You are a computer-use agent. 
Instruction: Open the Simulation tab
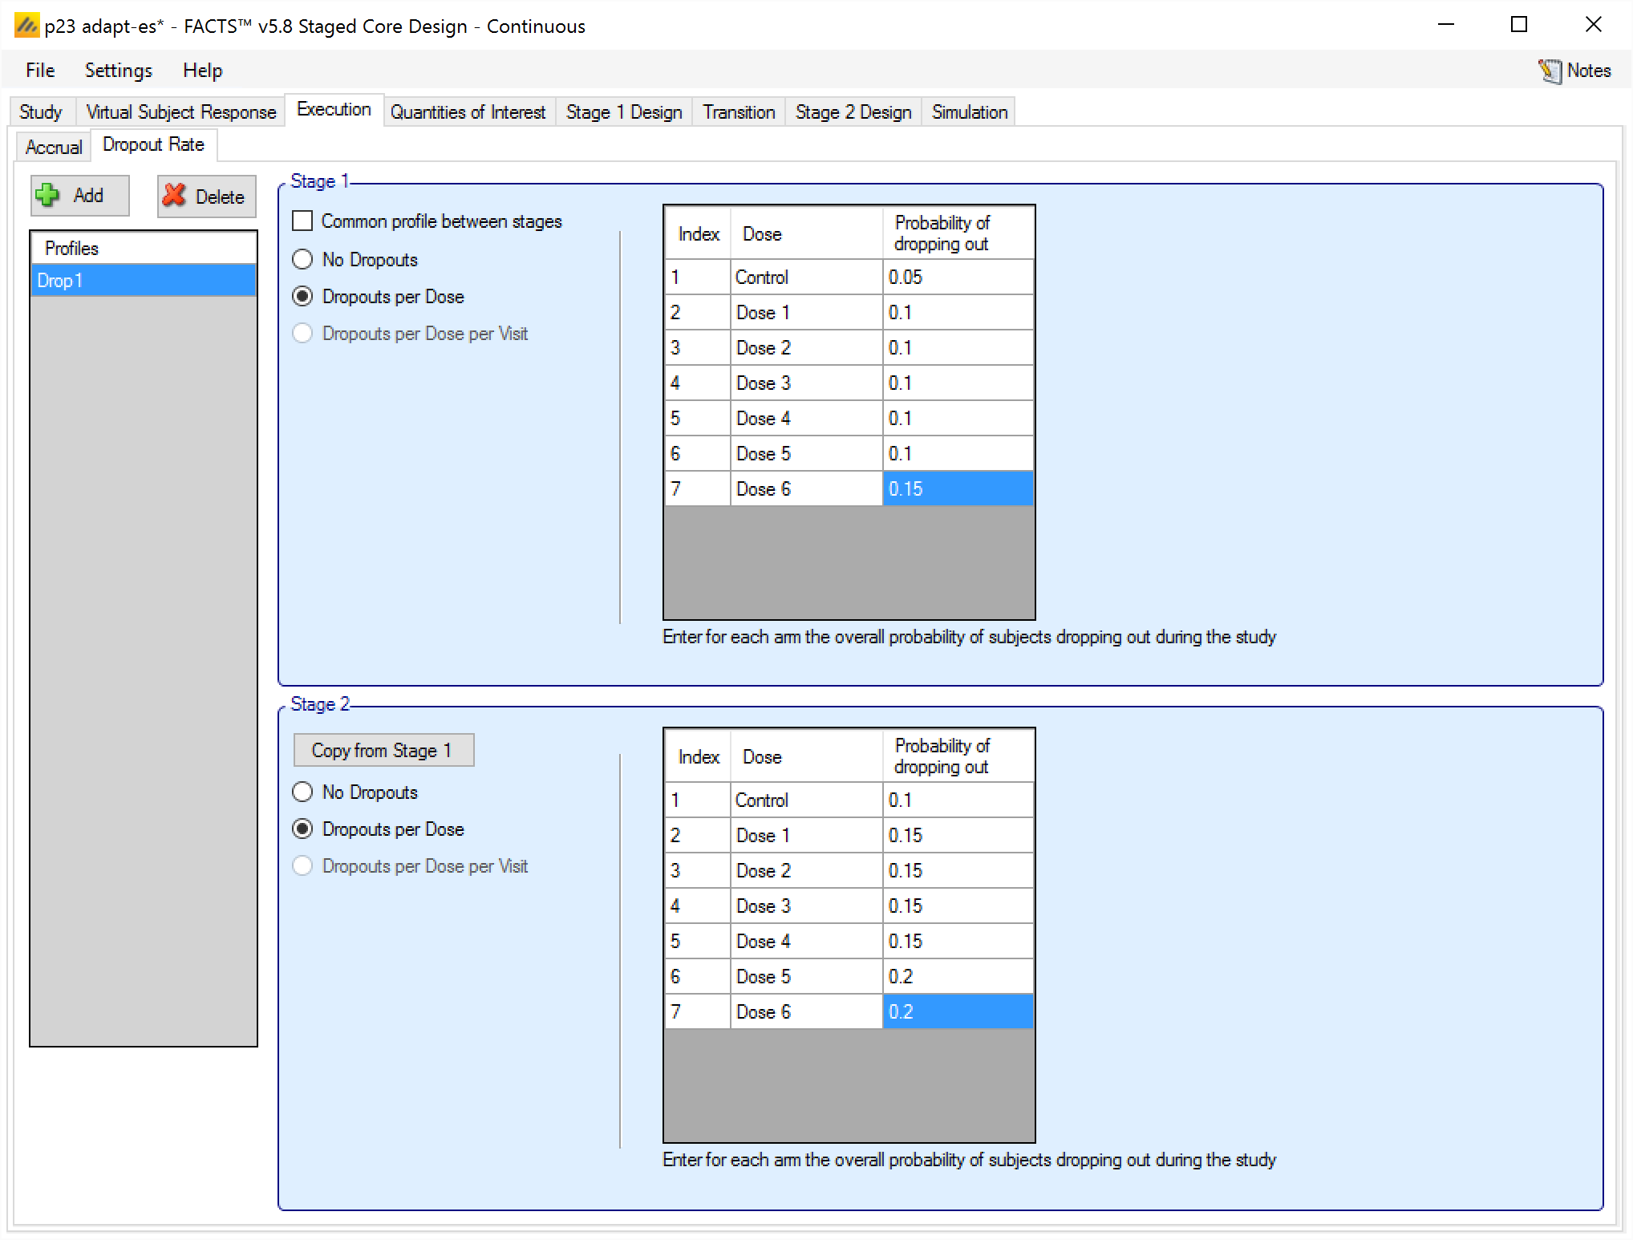tap(969, 112)
